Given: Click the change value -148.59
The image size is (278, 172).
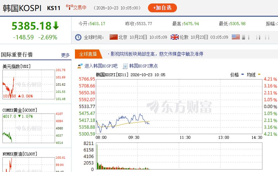Looking at the screenshot, I should (x=23, y=37).
